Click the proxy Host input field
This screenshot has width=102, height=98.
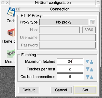59,30
